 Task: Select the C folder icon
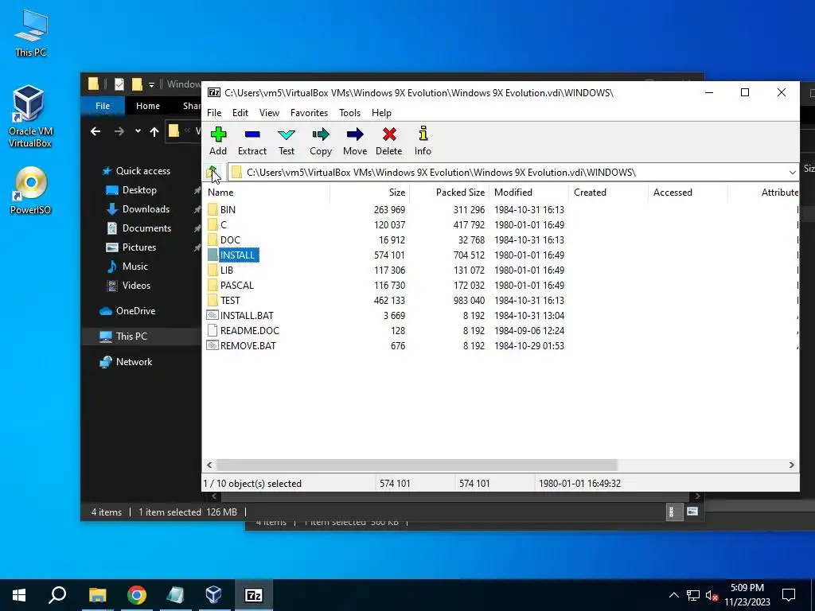[212, 224]
